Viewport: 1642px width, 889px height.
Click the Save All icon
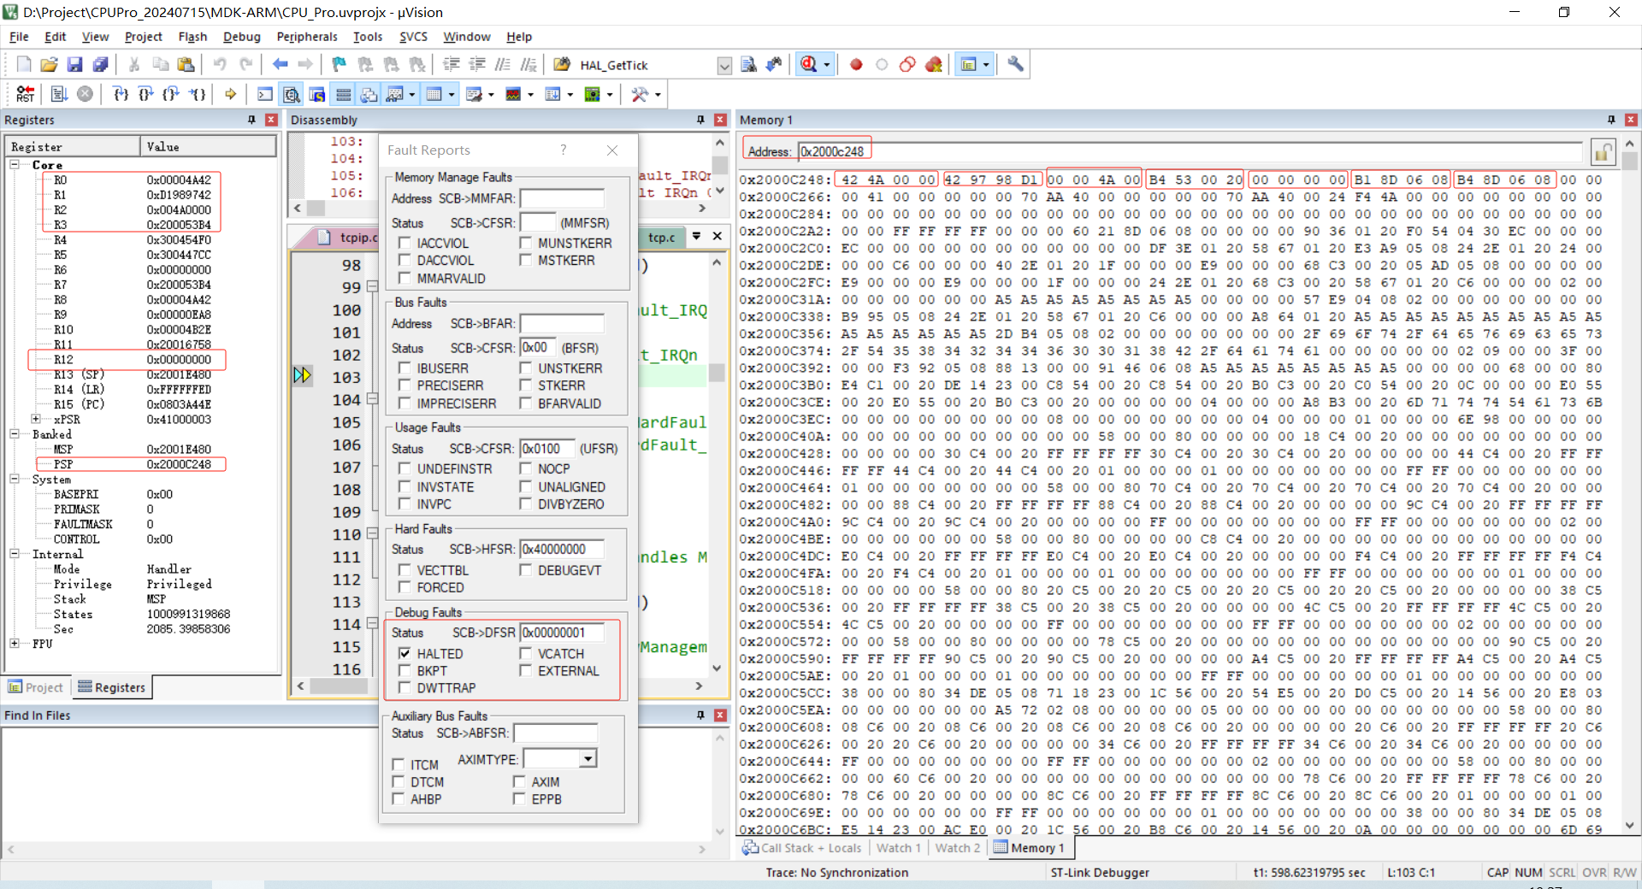point(100,64)
